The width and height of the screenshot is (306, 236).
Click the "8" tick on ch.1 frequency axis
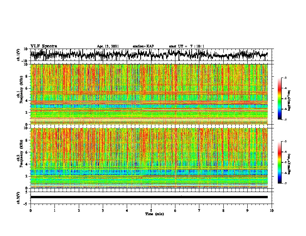pyautogui.click(x=27, y=76)
